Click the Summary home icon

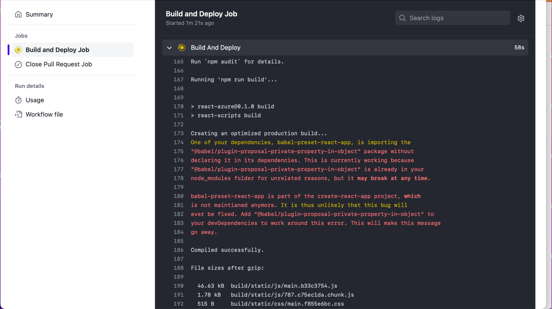(x=18, y=14)
